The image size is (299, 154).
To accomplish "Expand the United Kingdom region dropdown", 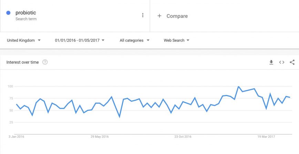I will pos(24,40).
